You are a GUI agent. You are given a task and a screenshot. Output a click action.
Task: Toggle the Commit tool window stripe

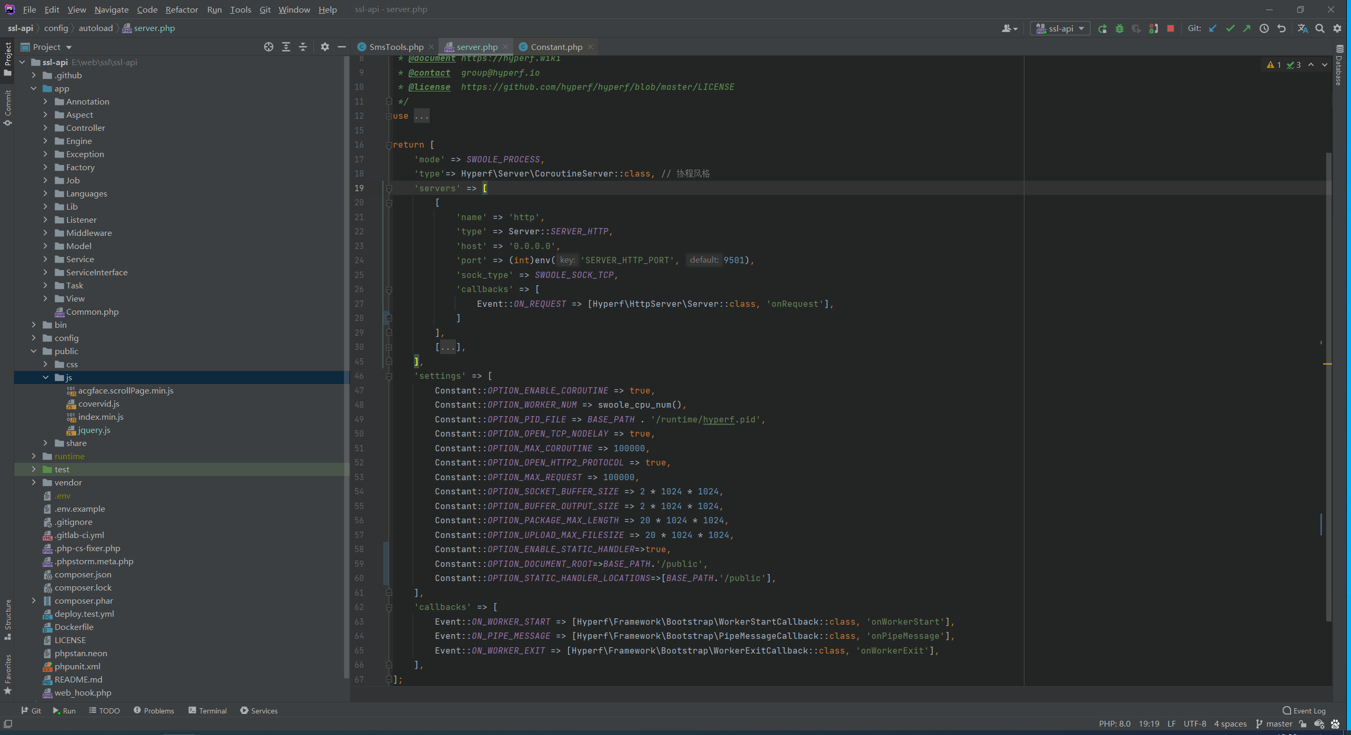[7, 108]
